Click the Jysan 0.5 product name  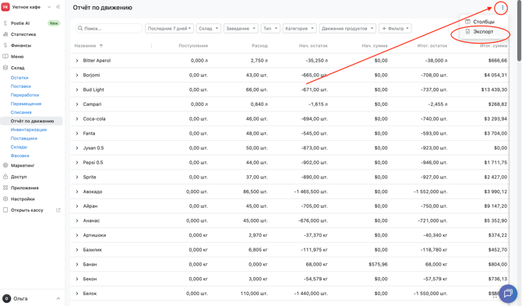93,148
